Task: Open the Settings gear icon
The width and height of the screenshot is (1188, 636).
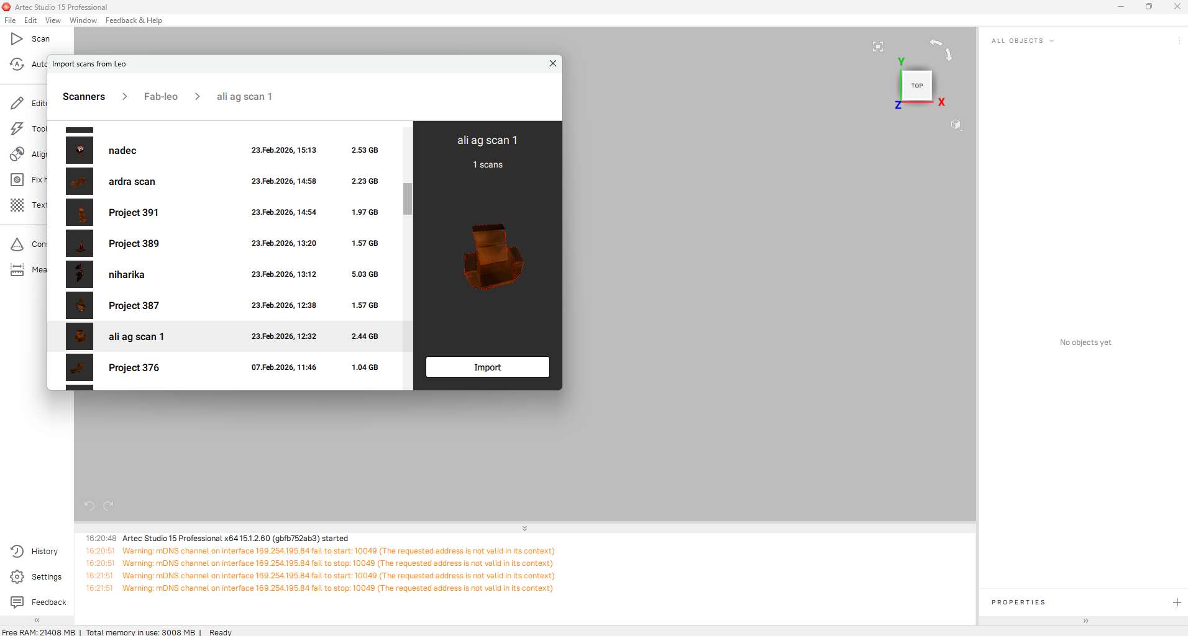Action: [x=17, y=576]
